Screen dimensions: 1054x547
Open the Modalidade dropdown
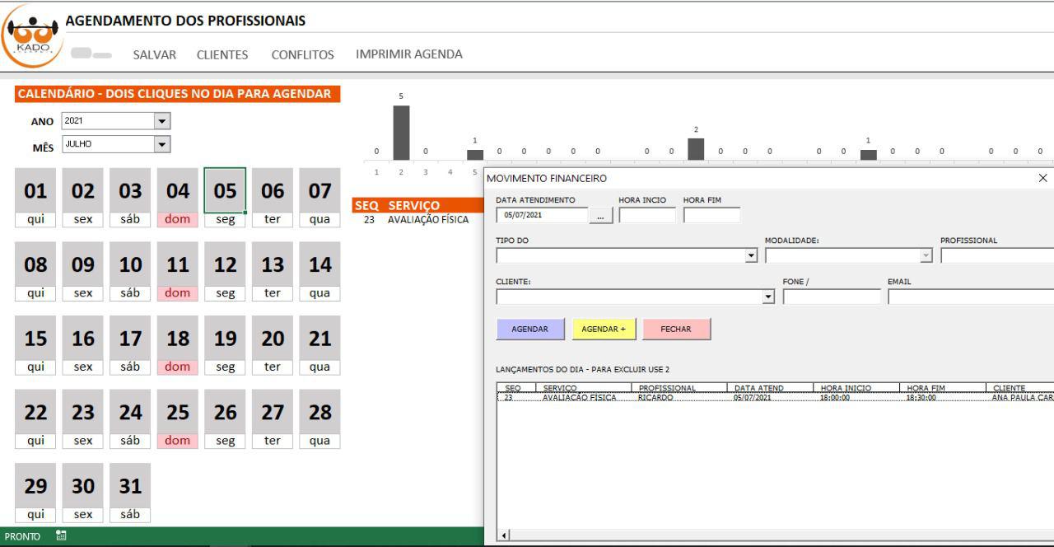point(926,256)
